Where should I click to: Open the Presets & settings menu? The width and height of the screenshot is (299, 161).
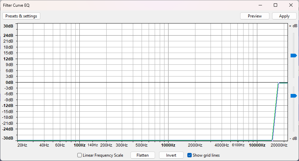[21, 16]
